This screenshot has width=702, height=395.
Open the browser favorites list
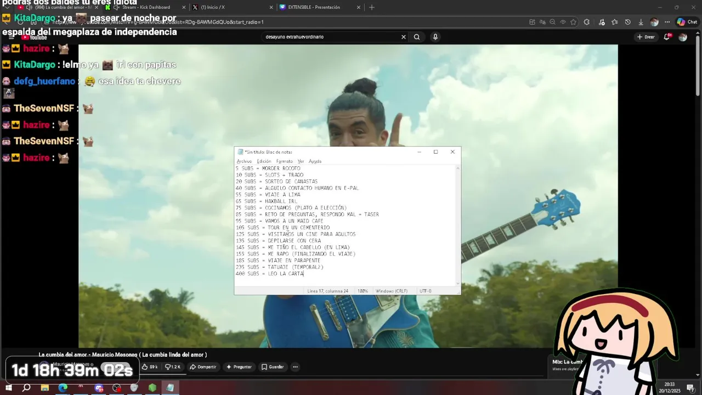pos(614,22)
